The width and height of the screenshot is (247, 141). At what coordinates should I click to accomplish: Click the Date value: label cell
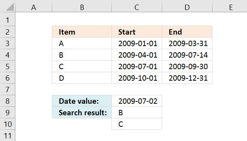82,101
